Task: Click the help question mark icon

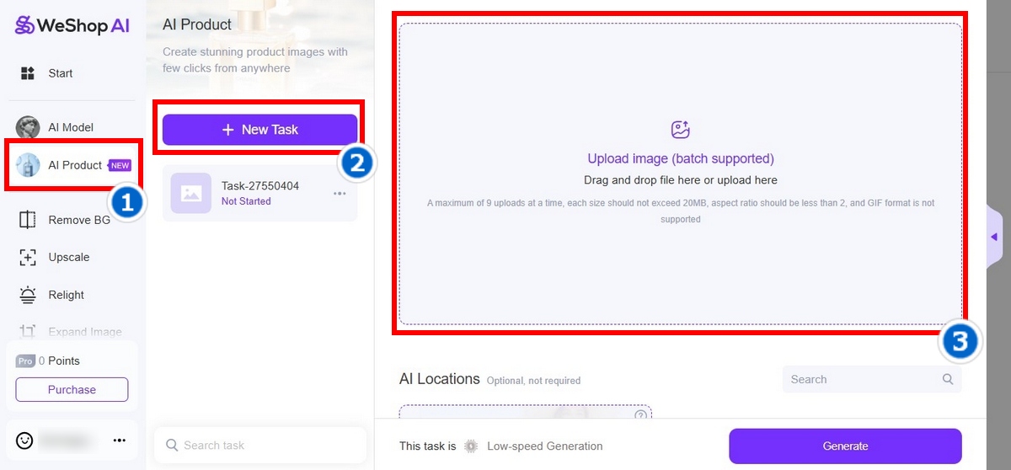Action: [x=640, y=415]
